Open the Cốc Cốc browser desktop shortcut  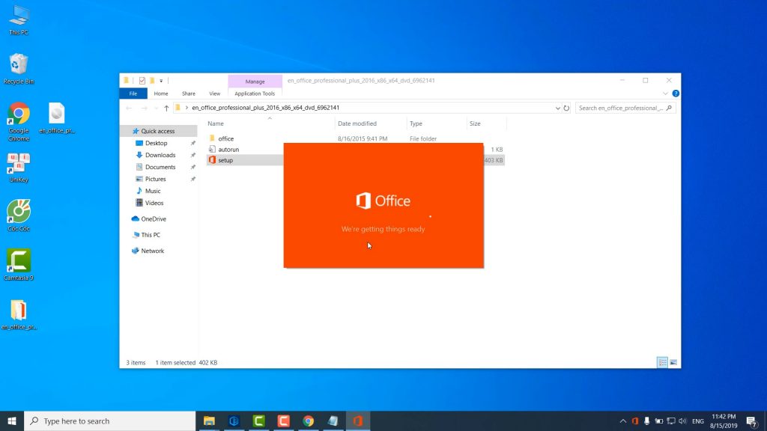click(19, 215)
